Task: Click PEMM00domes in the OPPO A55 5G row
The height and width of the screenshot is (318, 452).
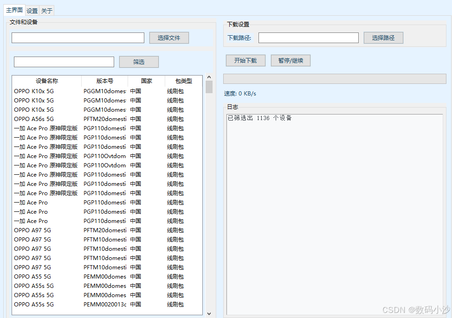Action: 105,277
